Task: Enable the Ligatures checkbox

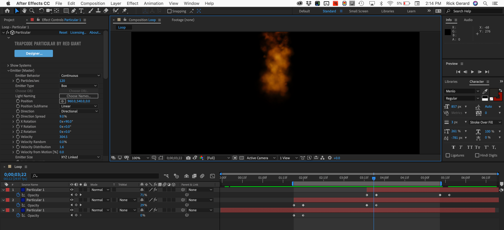Action: 448,155
